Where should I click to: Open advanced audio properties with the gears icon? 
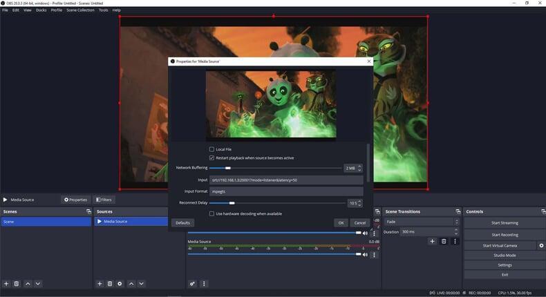pos(192,284)
